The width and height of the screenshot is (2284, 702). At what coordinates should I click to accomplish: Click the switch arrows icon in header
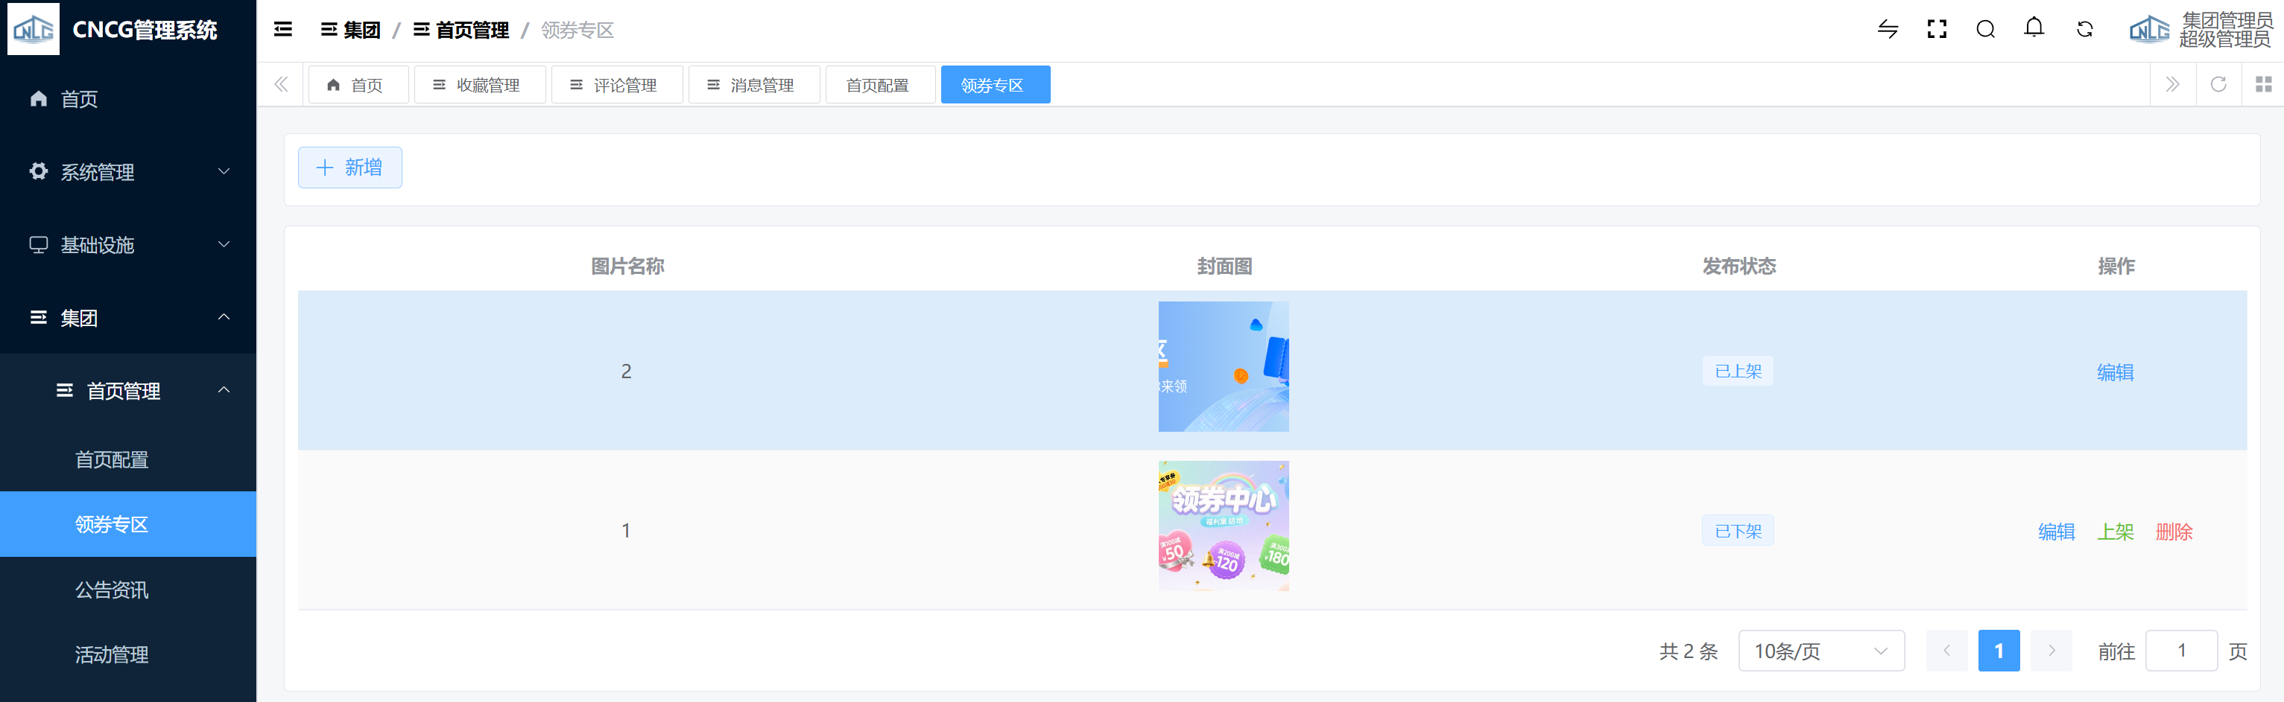click(1888, 30)
